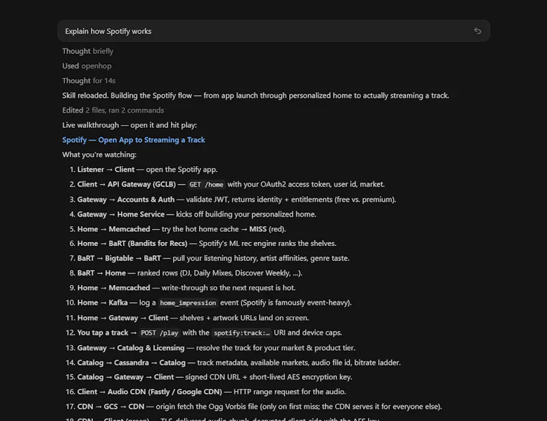Click 'Live walkthrough — open it and hit play' line
This screenshot has height=421, width=547.
(129, 125)
